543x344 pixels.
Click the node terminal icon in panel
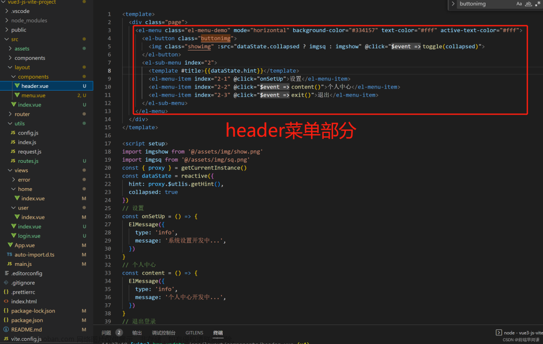[x=498, y=333]
